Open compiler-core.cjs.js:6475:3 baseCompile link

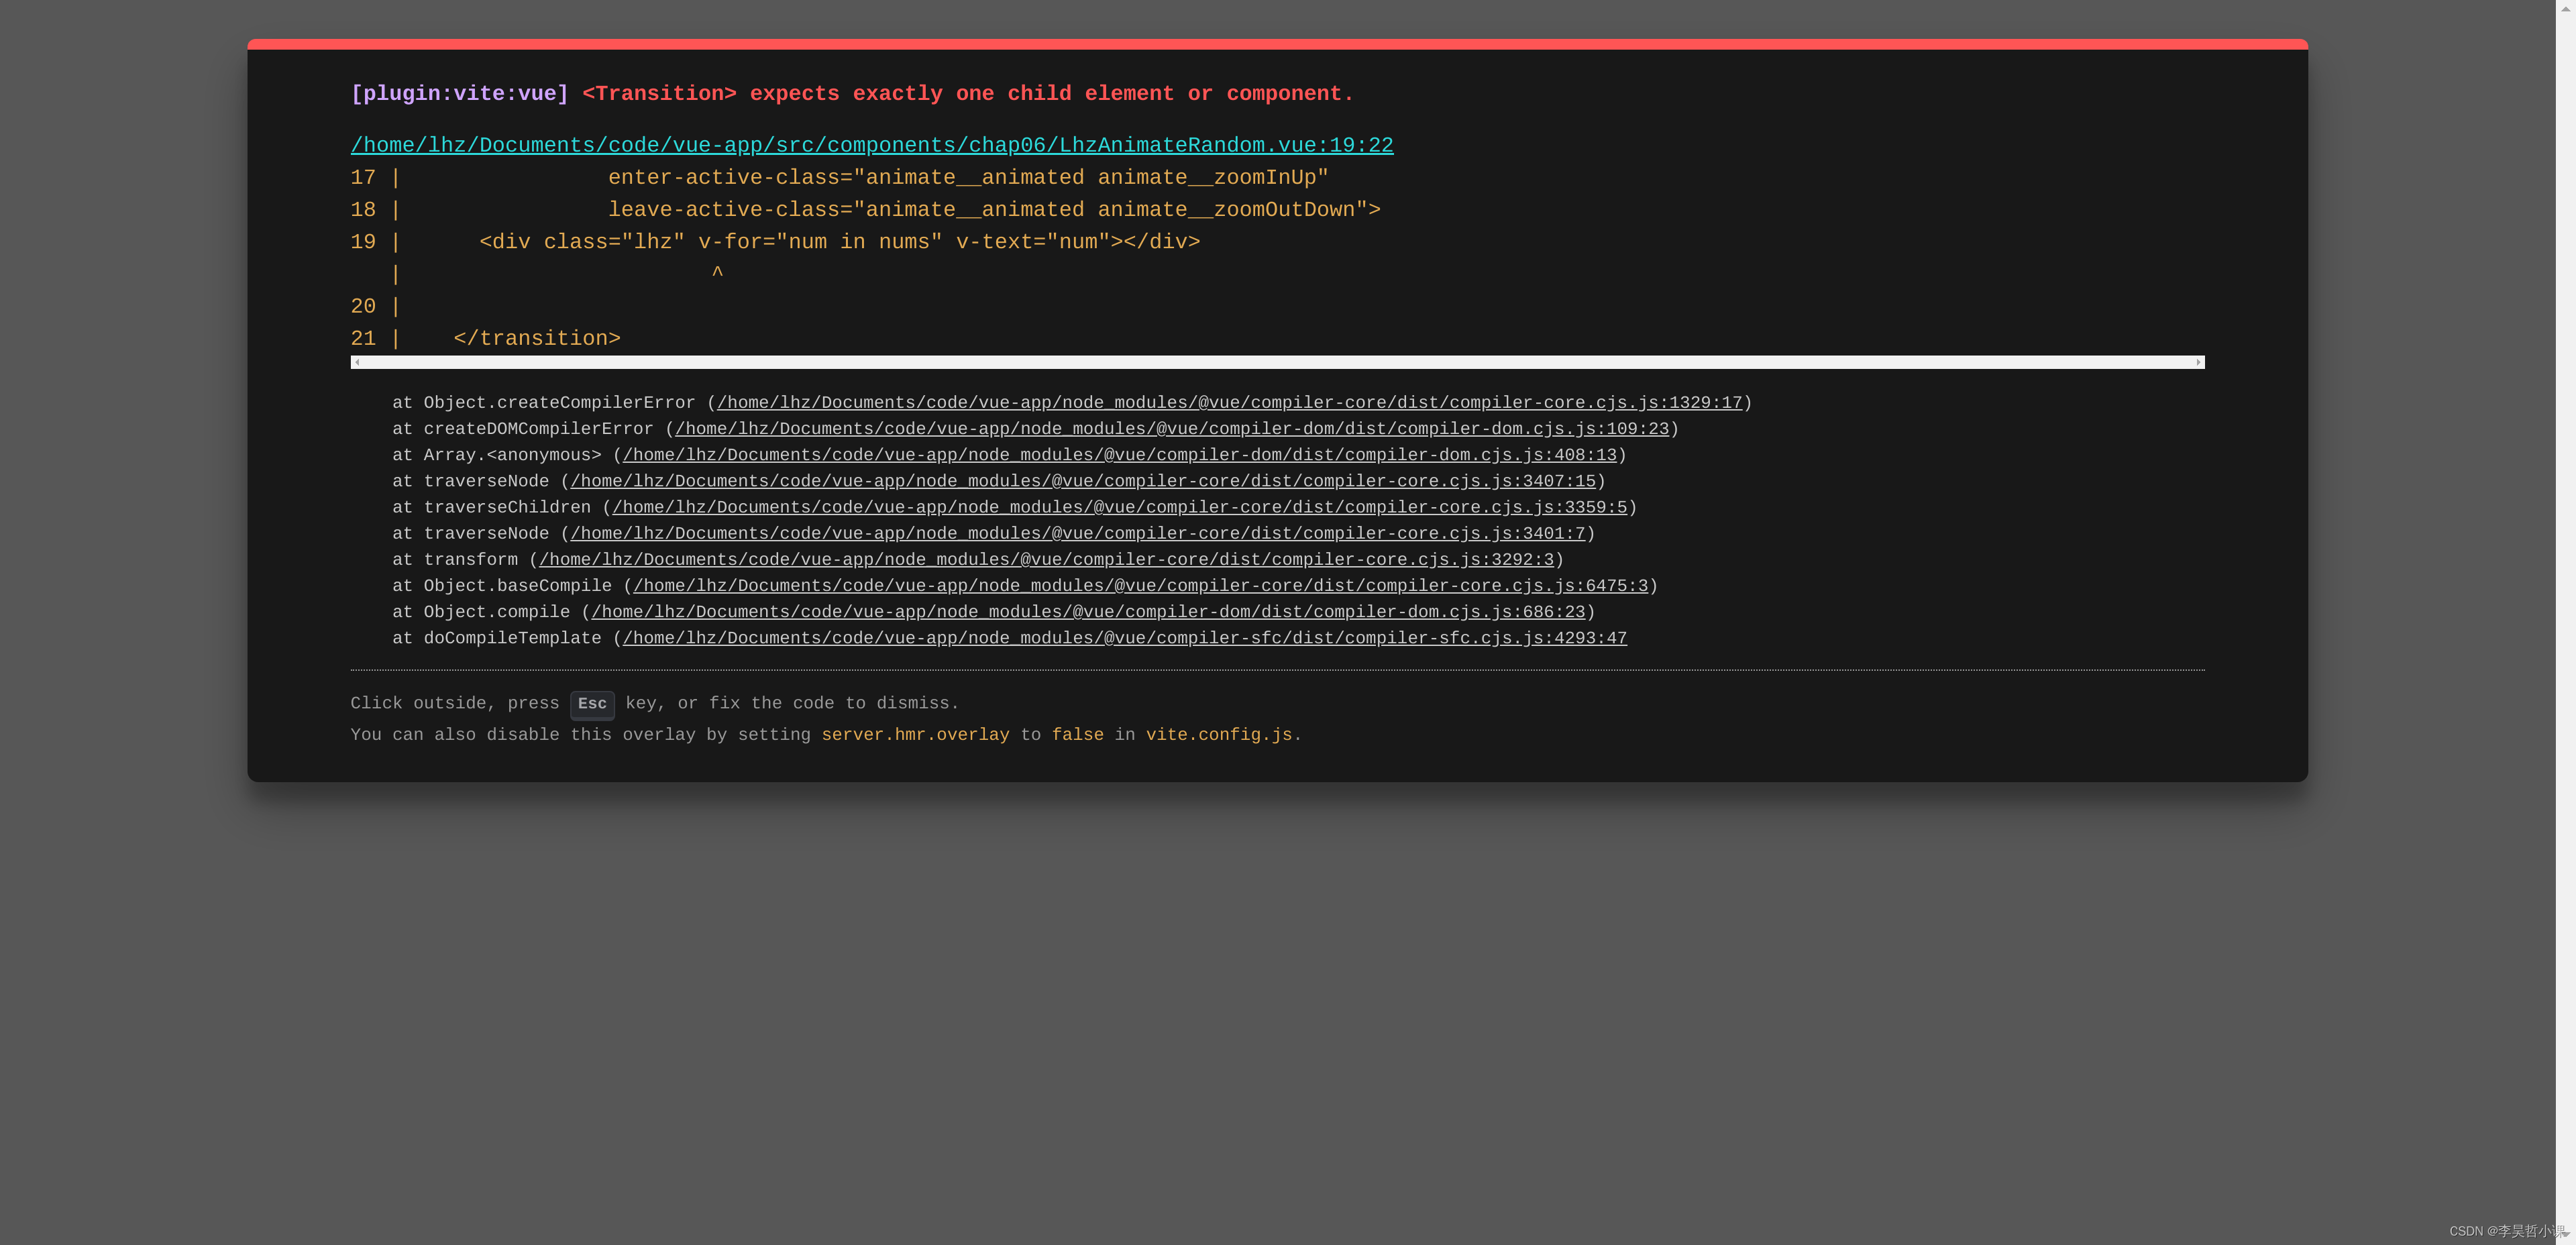pos(1140,586)
